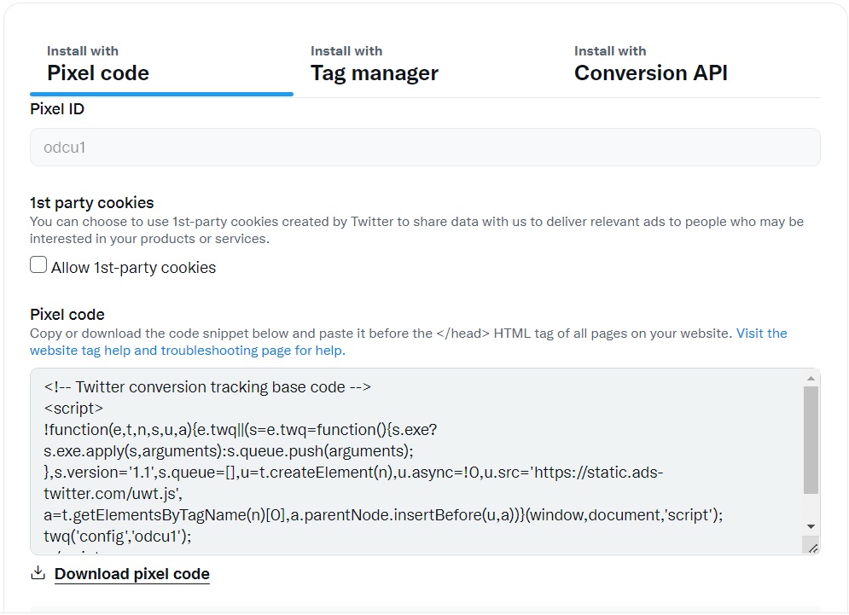This screenshot has height=615, width=849.
Task: Click the Pixel ID field containing odcu1
Action: 425,148
